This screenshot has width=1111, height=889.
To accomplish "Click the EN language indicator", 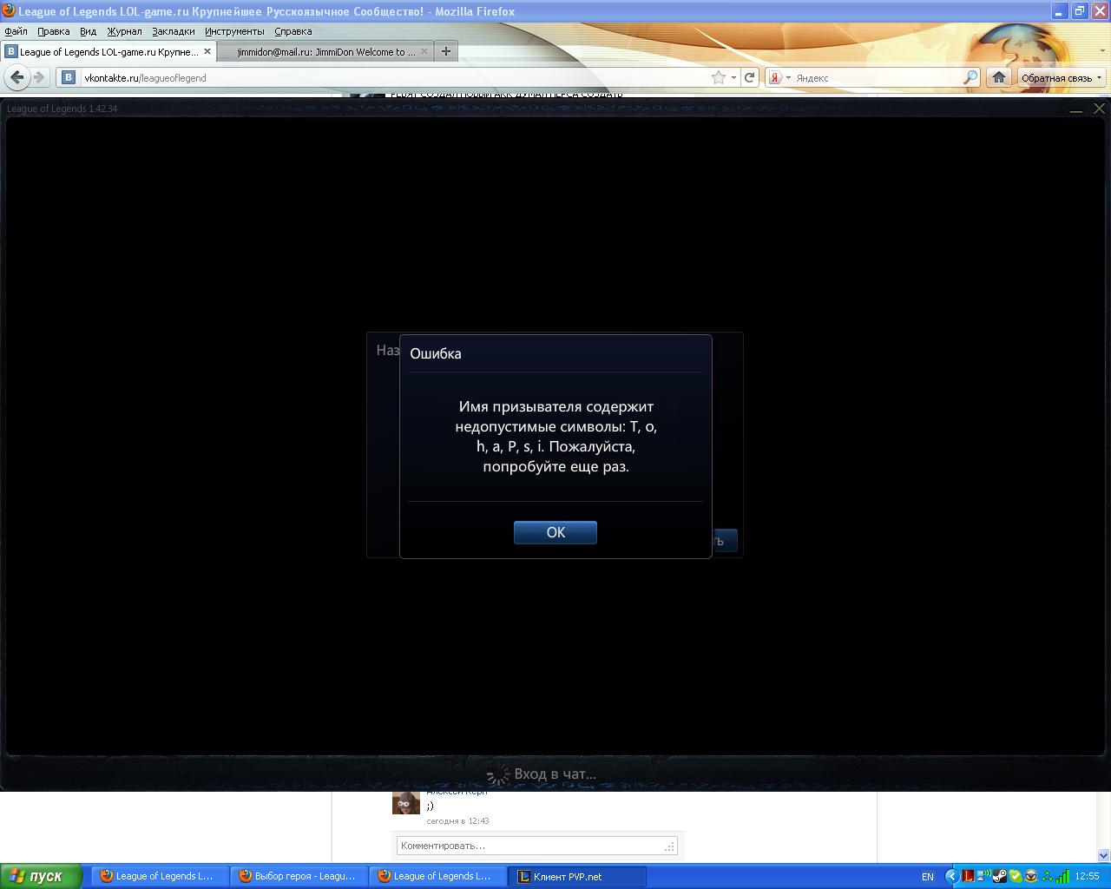I will (928, 877).
